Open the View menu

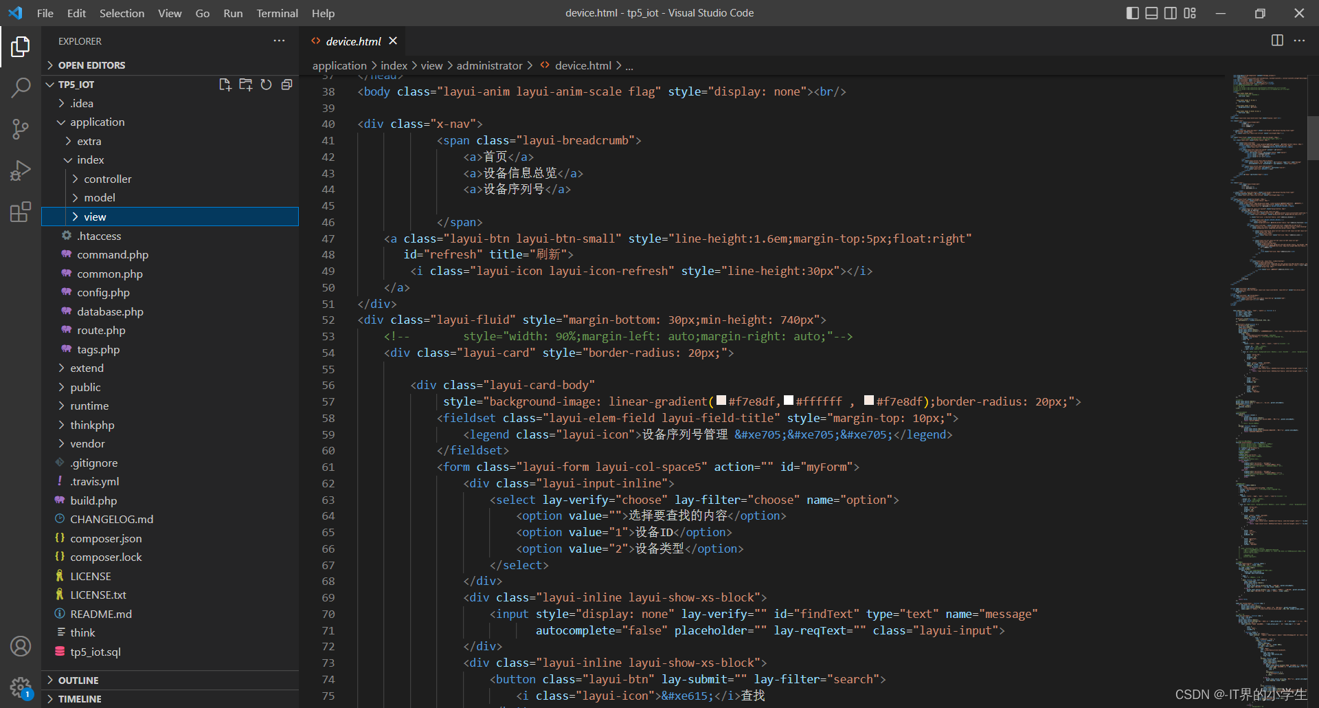(170, 13)
